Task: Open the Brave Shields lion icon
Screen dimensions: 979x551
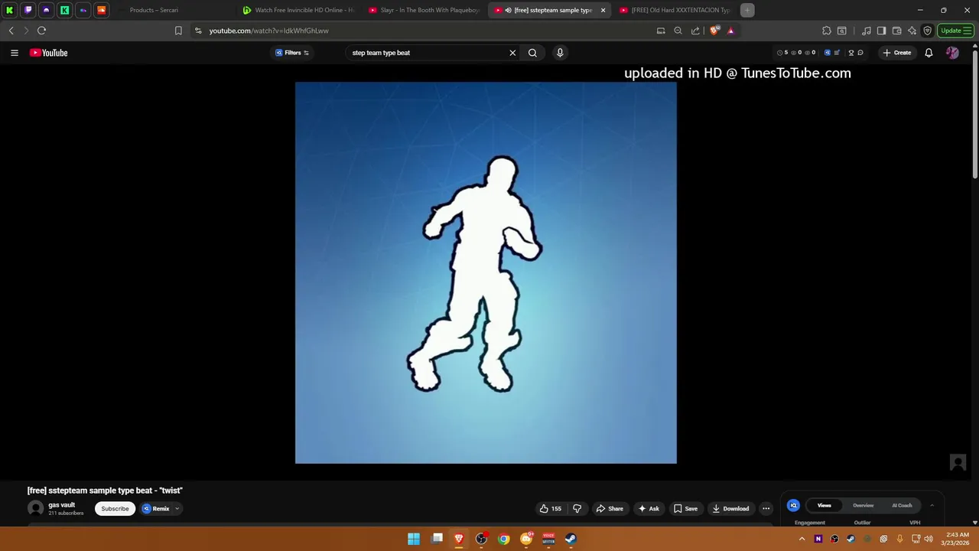Action: tap(714, 31)
